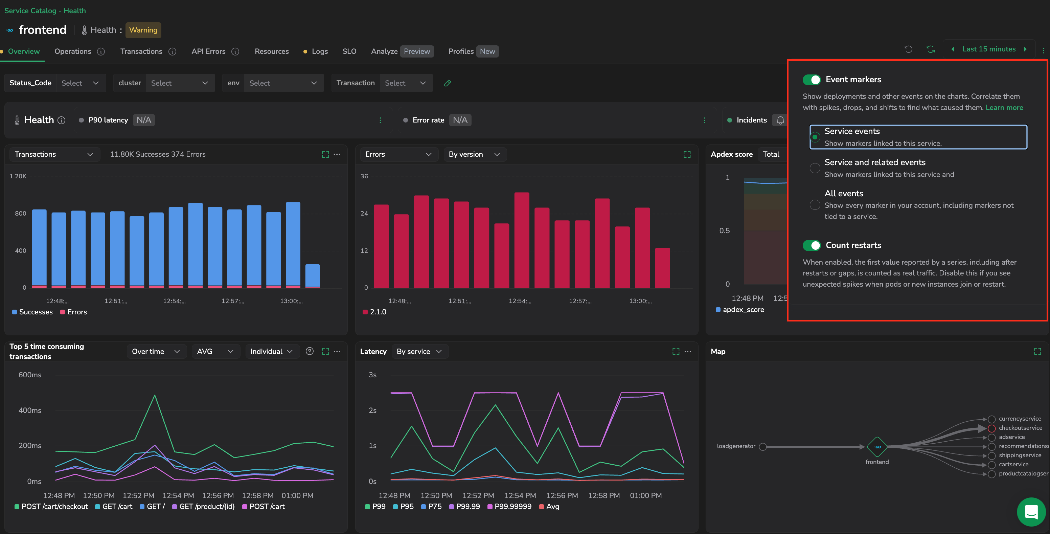This screenshot has height=534, width=1050.
Task: Expand Map panel to fullscreen
Action: click(x=1037, y=351)
